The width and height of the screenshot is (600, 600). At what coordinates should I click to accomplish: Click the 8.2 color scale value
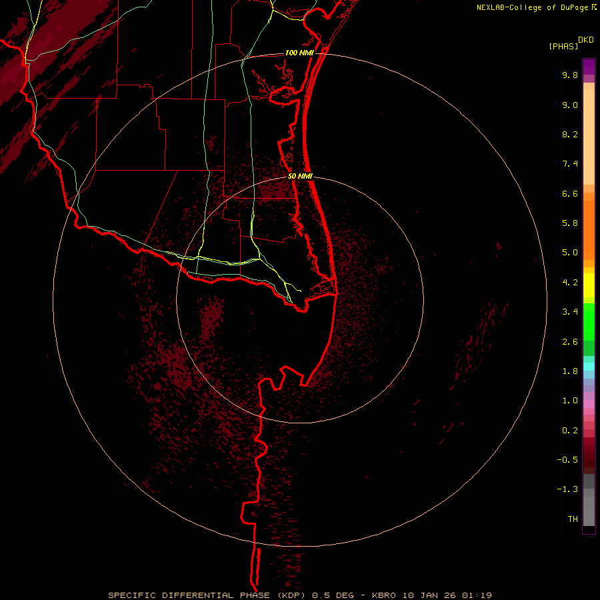(570, 134)
